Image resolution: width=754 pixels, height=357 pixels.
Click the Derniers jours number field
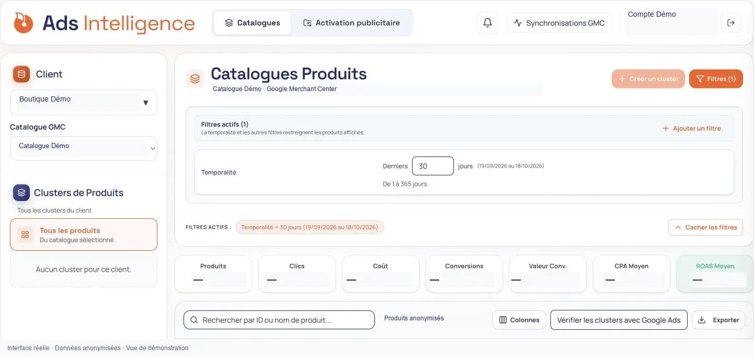[x=432, y=166]
